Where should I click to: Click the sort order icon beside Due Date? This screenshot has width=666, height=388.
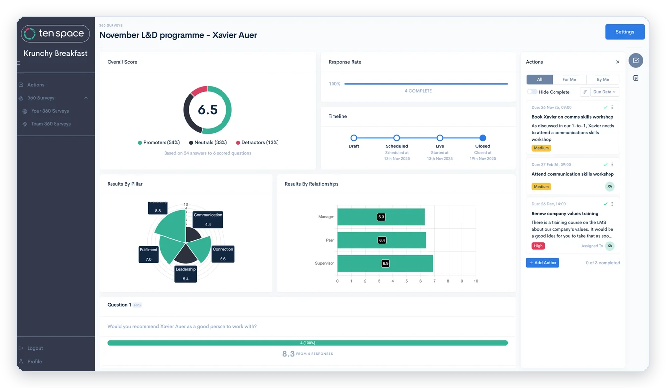(585, 92)
